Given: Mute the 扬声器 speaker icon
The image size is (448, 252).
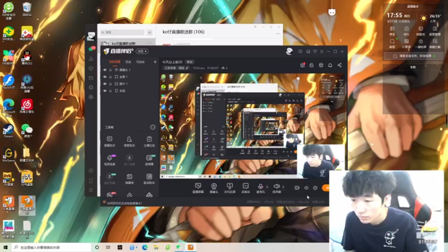Looking at the screenshot, I should point(276,186).
